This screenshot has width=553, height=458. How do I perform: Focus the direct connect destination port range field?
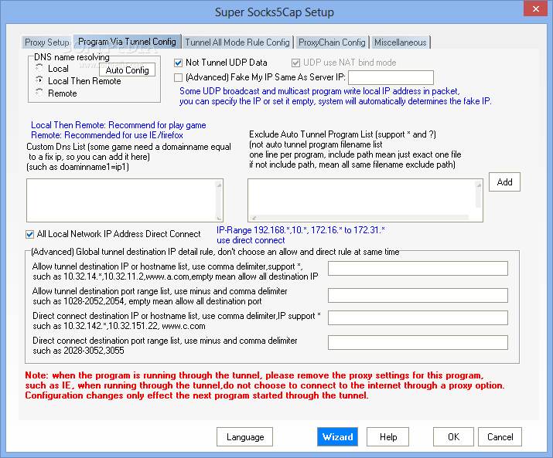click(418, 342)
